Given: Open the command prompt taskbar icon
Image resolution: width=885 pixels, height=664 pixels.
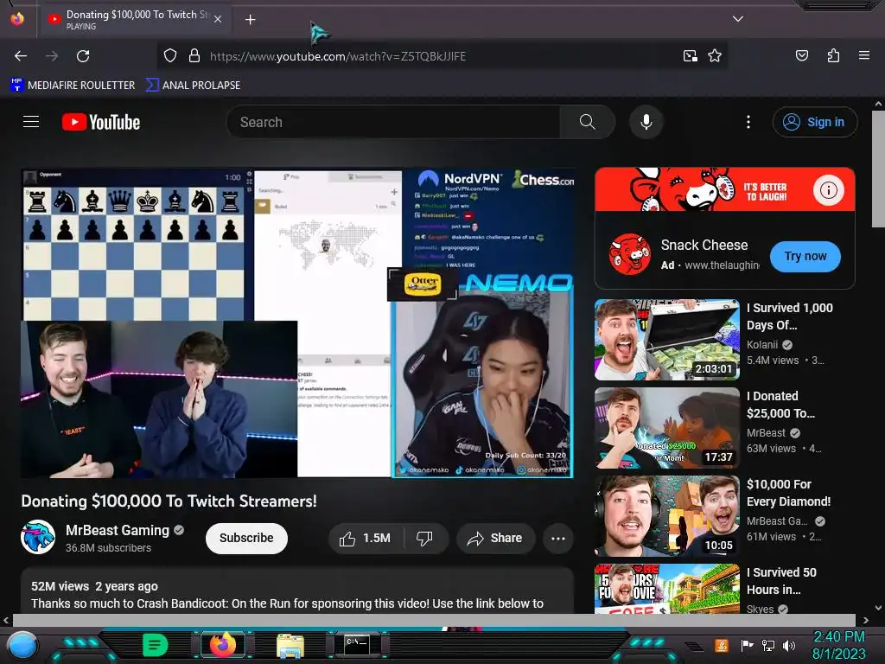Looking at the screenshot, I should (357, 645).
